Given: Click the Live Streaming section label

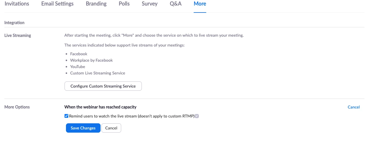Looking at the screenshot, I should [17, 35].
